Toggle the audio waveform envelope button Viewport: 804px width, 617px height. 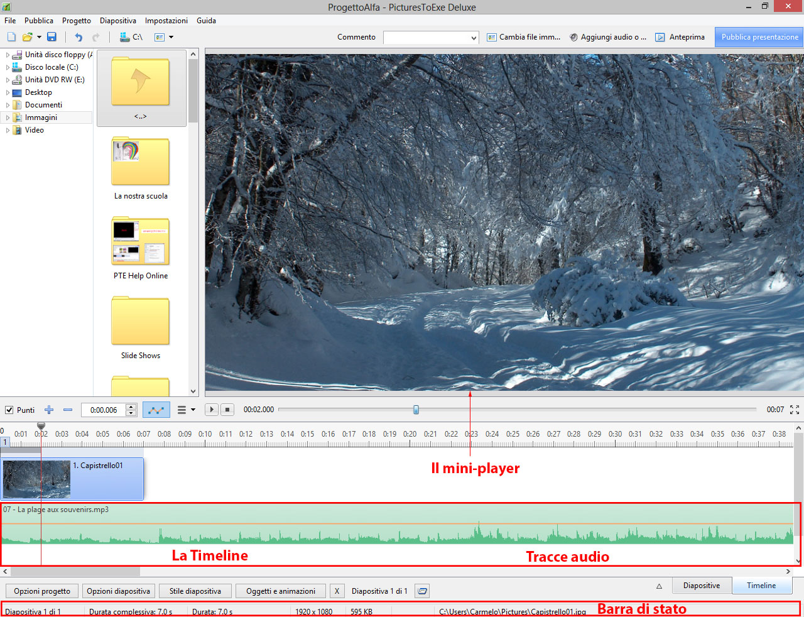(156, 410)
